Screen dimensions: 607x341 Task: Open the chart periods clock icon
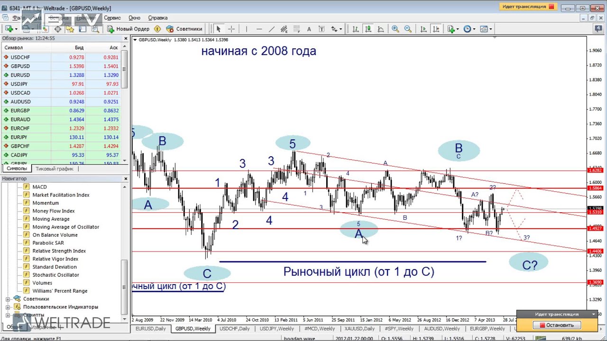tap(467, 29)
